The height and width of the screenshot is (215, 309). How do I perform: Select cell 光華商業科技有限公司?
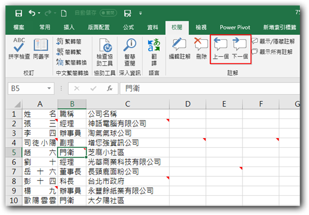coord(128,162)
